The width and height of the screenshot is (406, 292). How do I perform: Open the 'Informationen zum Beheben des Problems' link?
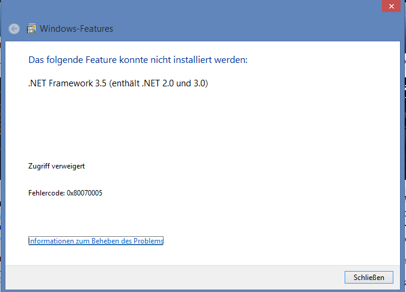(x=96, y=241)
